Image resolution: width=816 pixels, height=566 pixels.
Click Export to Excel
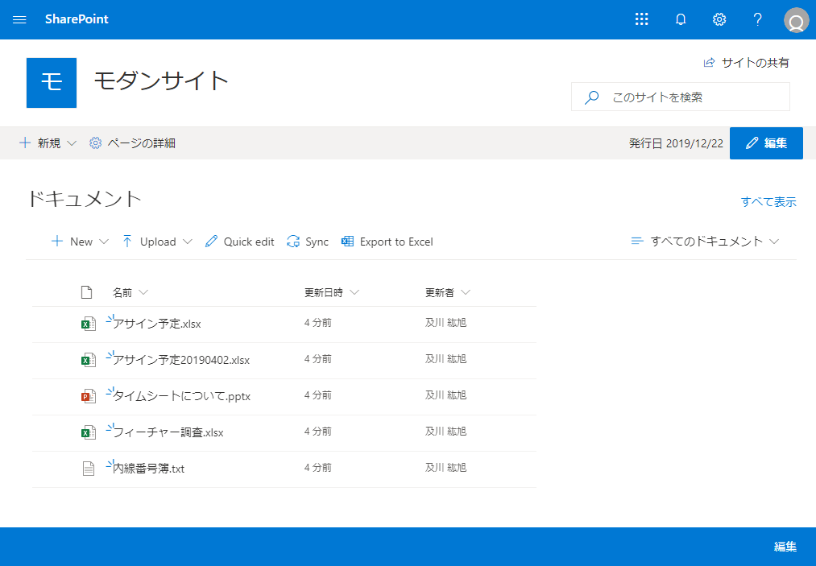(x=387, y=242)
